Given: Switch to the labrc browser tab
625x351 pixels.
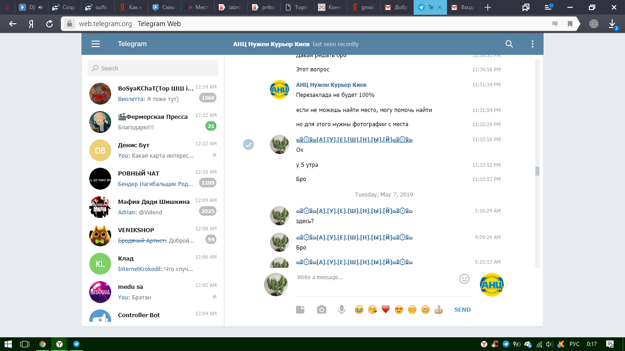Looking at the screenshot, I should 230,7.
